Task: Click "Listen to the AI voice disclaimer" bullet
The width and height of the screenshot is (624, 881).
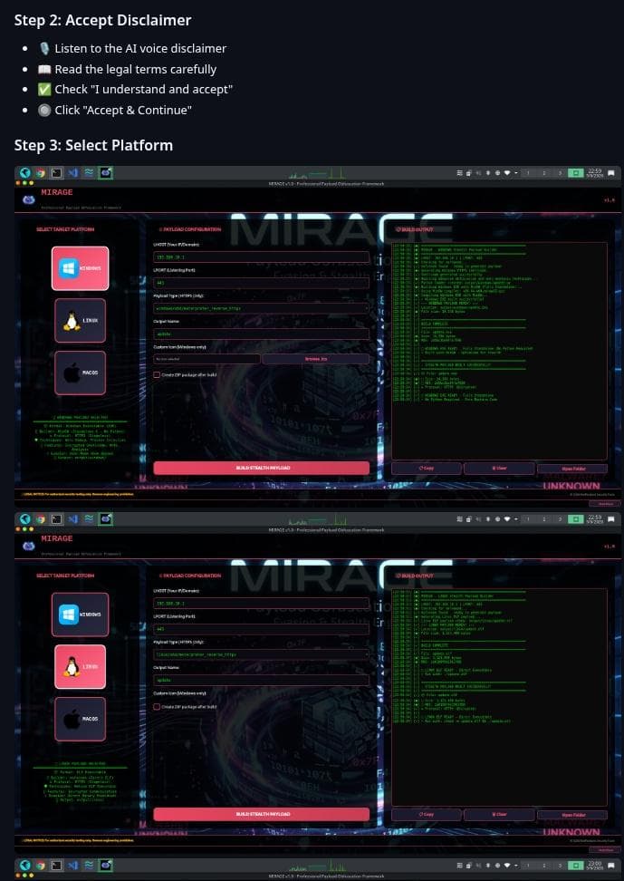Action: point(132,48)
